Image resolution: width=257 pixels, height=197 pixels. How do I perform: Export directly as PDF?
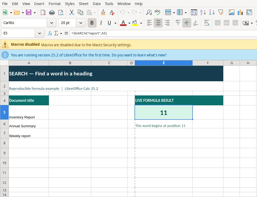[43, 13]
